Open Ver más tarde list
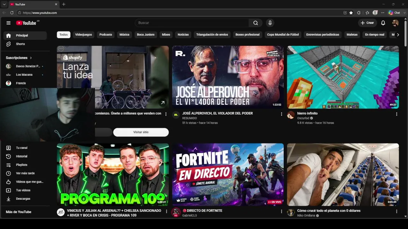The width and height of the screenshot is (408, 229). [25, 173]
